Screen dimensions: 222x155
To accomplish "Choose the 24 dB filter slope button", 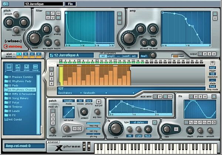I will 58,18.
